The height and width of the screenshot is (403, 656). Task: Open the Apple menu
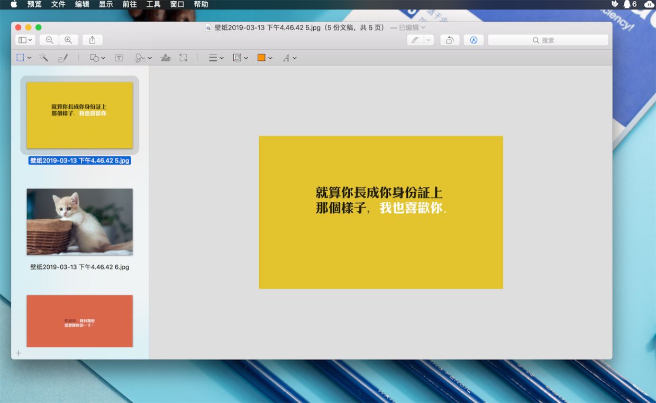tap(14, 4)
